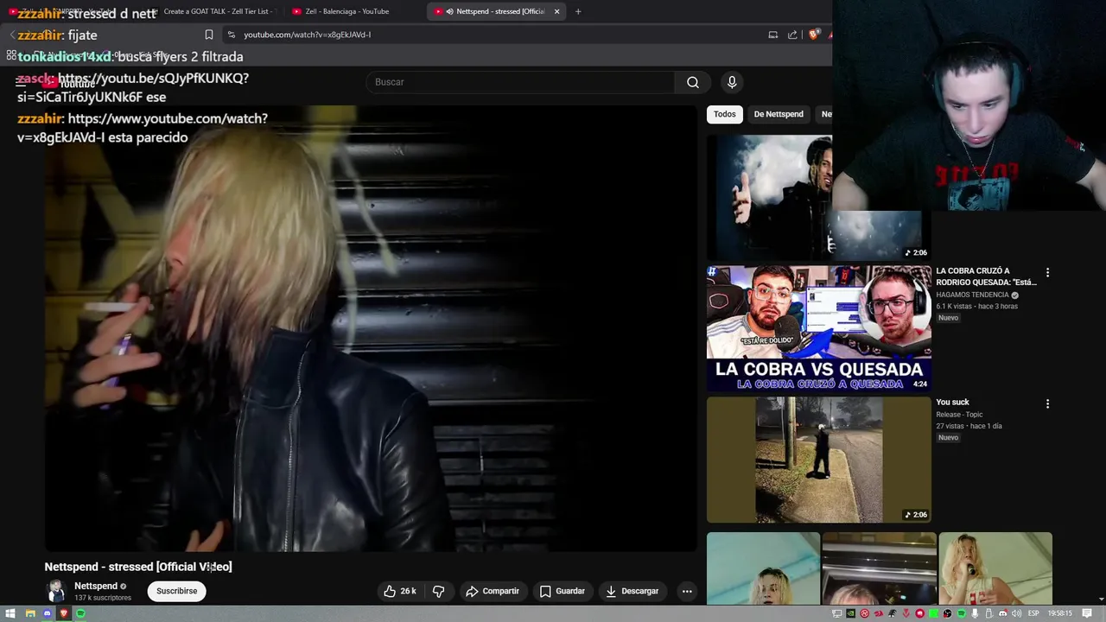This screenshot has width=1106, height=622.
Task: Download video with Descargar button
Action: (x=632, y=591)
